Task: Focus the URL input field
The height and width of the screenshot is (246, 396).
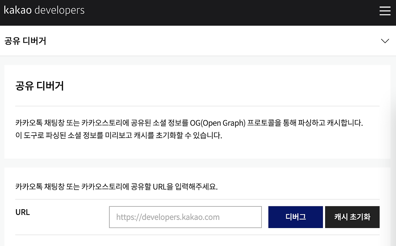Action: 185,217
